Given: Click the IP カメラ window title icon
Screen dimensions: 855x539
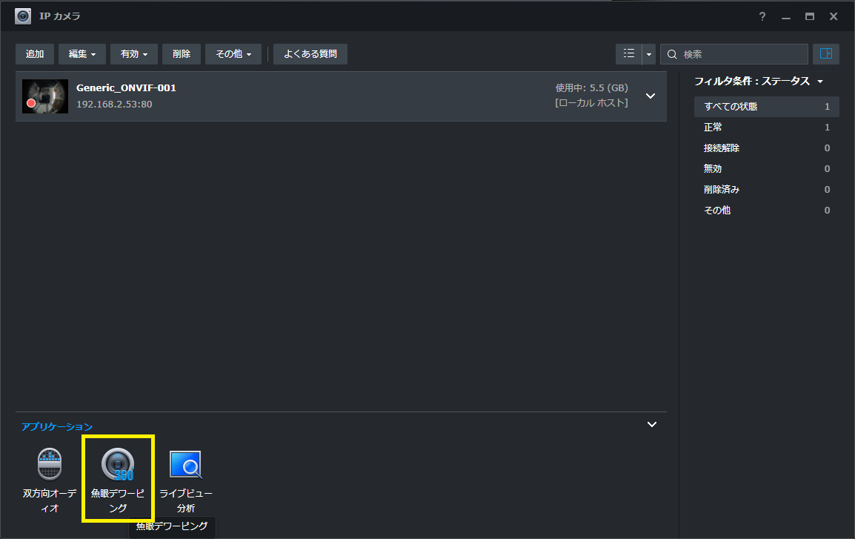Looking at the screenshot, I should point(23,16).
